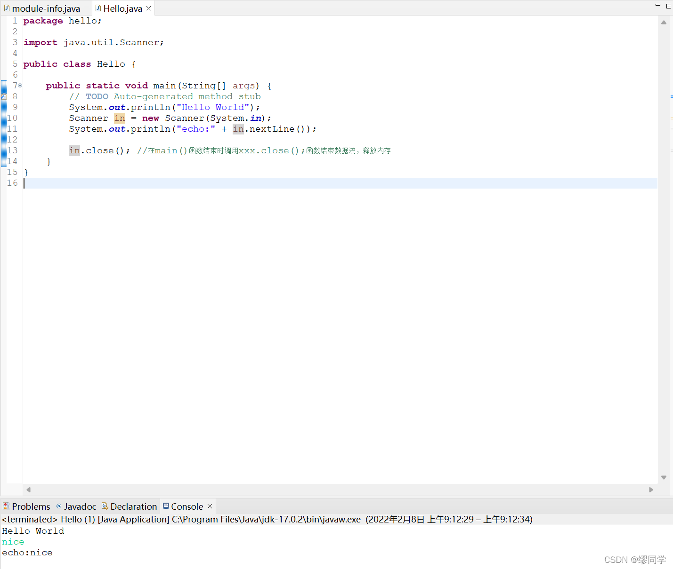Click the overview ruler mark beside line 8
Image resolution: width=673 pixels, height=569 pixels.
pos(671,96)
